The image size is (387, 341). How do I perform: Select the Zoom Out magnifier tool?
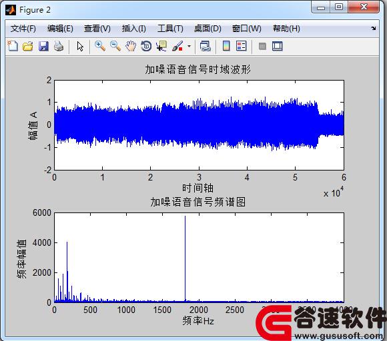click(x=115, y=46)
